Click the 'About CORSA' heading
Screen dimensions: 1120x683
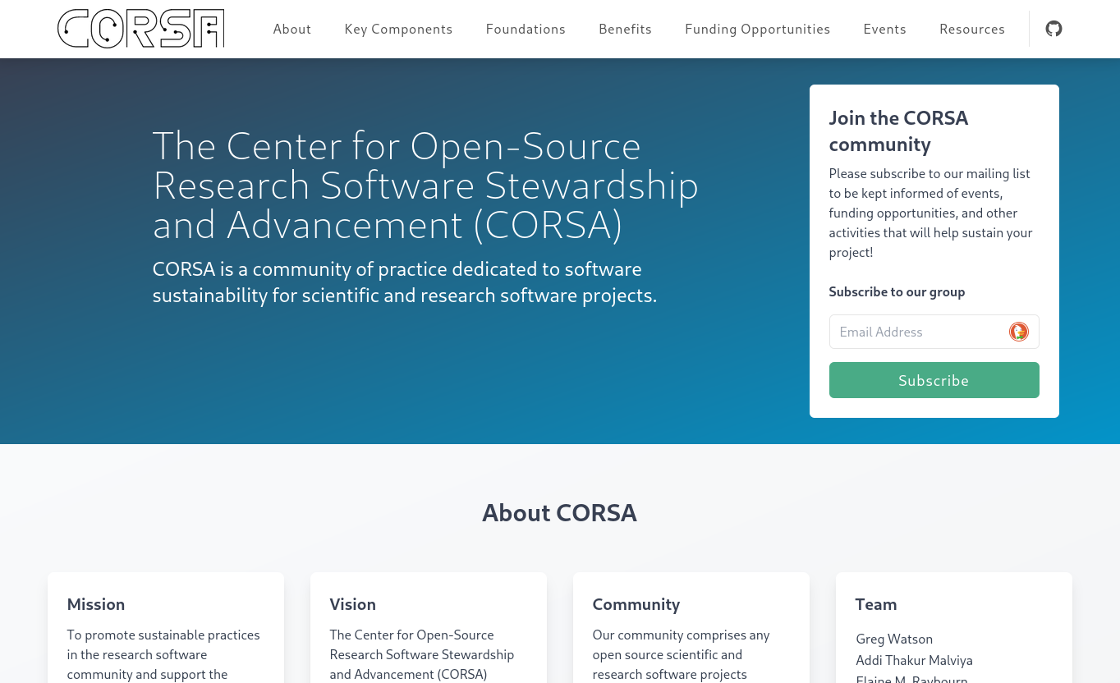coord(559,512)
